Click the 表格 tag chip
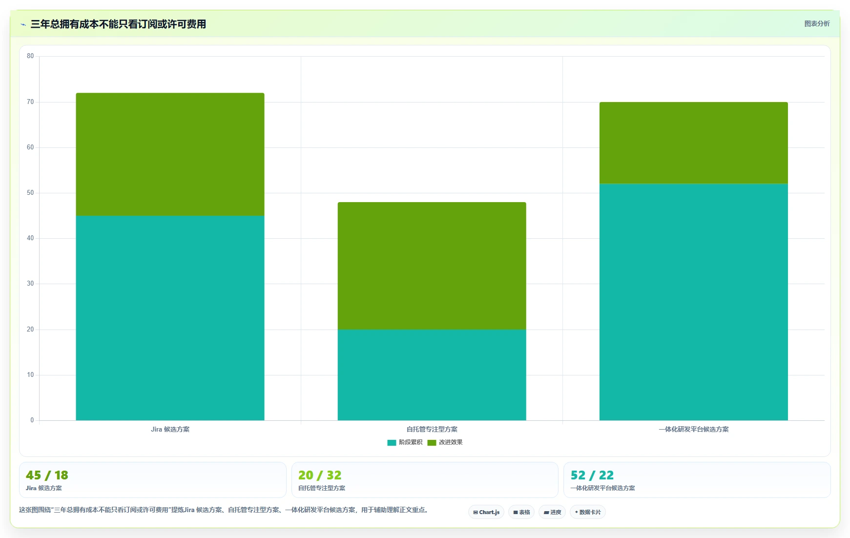The width and height of the screenshot is (850, 538). click(x=521, y=512)
